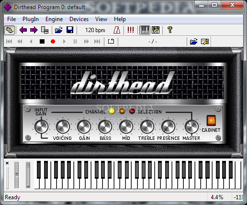Click the play transport button

[x=64, y=42]
